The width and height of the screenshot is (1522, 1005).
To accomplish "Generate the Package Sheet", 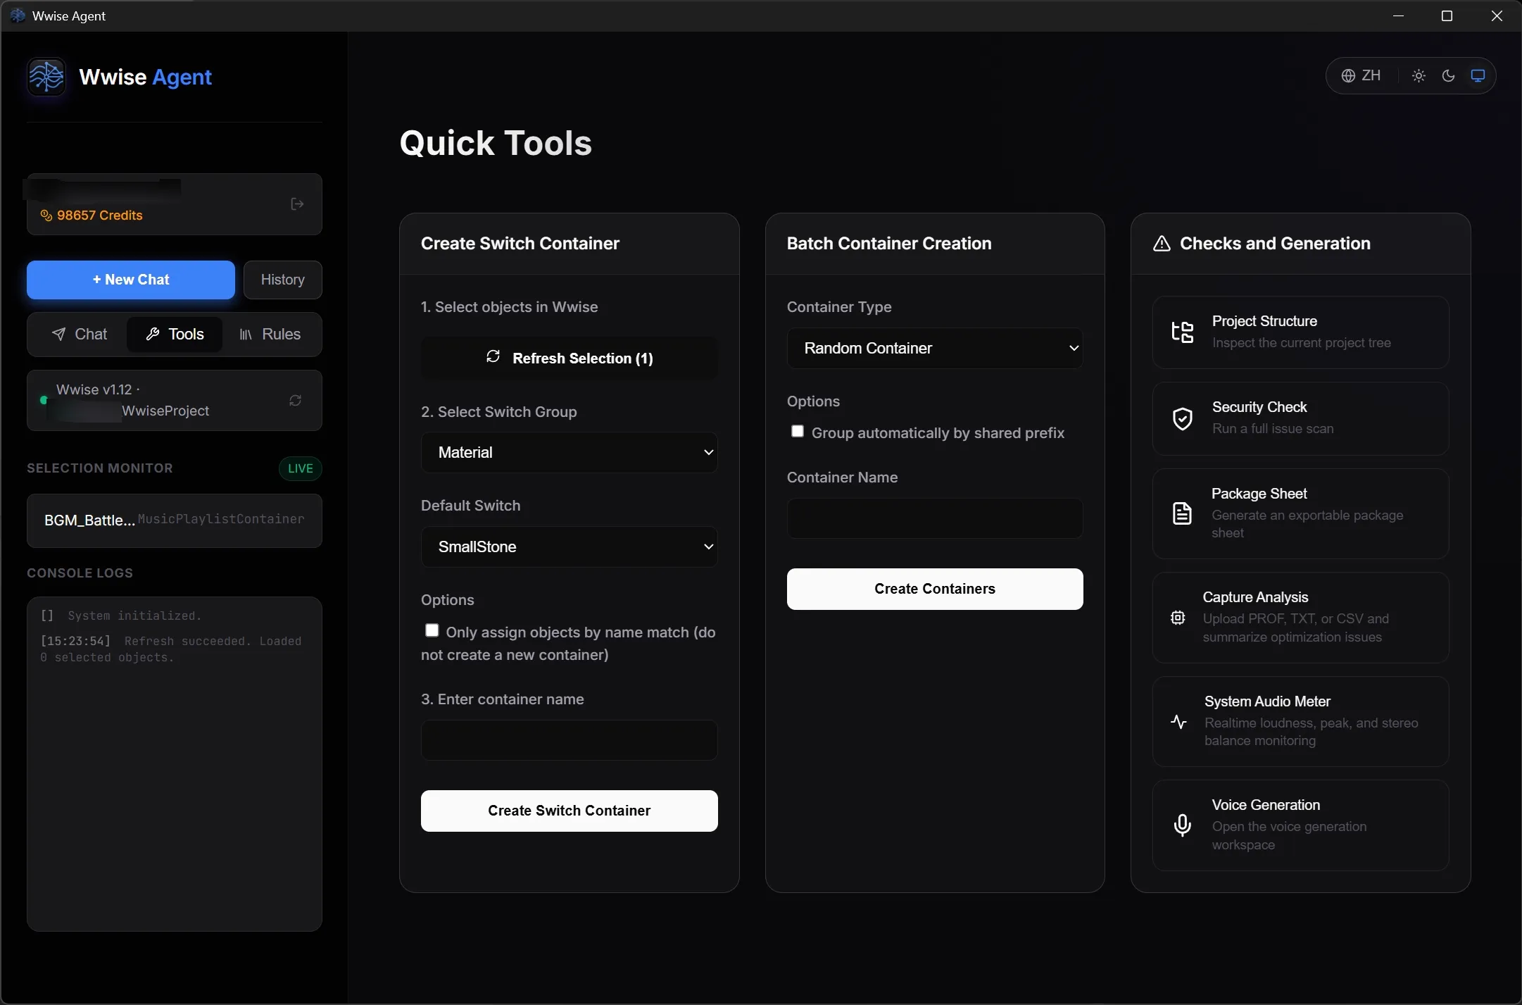I will coord(1300,513).
